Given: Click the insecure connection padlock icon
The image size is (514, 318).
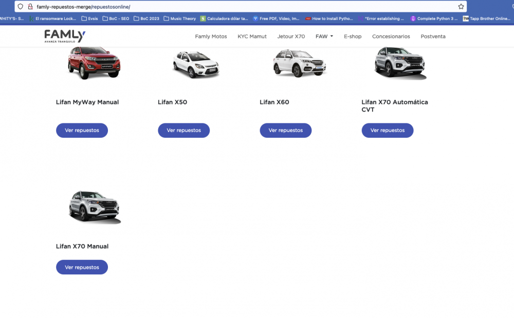Looking at the screenshot, I should click(x=30, y=7).
